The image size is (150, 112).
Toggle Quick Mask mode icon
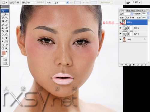pos(5,60)
